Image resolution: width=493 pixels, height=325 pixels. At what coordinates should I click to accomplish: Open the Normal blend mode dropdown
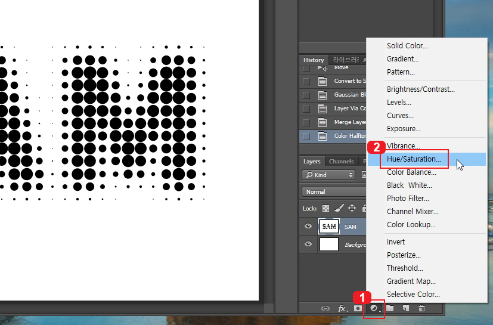(x=334, y=191)
